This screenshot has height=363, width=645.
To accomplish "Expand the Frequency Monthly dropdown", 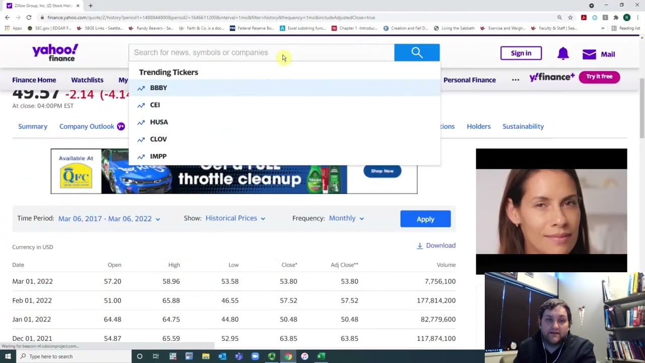I will click(x=347, y=218).
